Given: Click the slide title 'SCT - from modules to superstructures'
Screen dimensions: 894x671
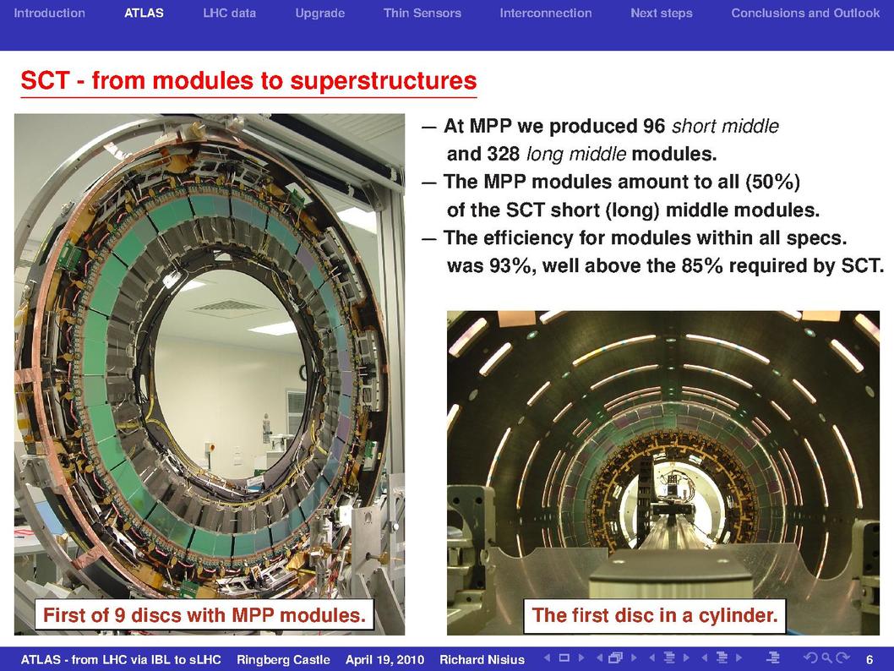Looking at the screenshot, I should click(248, 80).
